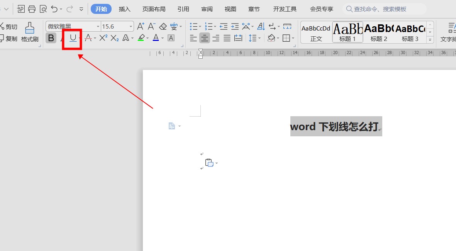Click the print icon in quick access toolbar
Image resolution: width=456 pixels, height=251 pixels.
click(x=32, y=9)
